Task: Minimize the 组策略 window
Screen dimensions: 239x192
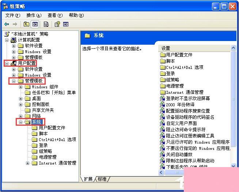Action: [x=216, y=7]
